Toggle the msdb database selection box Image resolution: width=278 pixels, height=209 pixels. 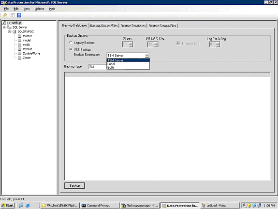pyautogui.click(x=20, y=45)
